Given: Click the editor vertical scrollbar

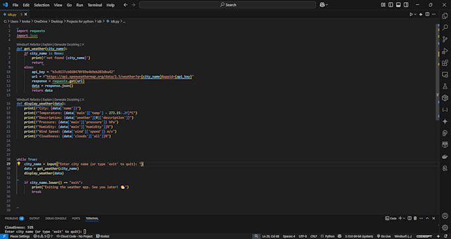Looking at the screenshot, I should [x=438, y=72].
